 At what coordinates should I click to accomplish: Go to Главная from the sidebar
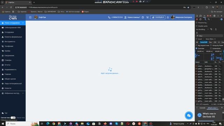coord(13,74)
